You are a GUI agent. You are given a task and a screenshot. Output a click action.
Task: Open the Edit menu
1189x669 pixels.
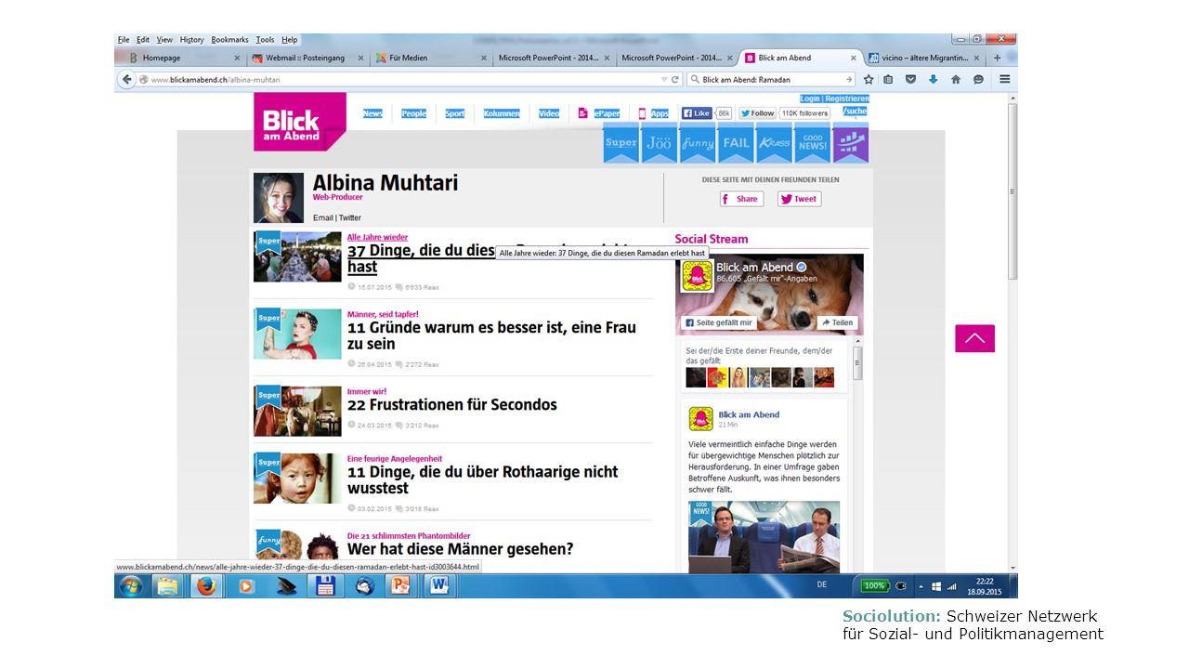(x=143, y=40)
